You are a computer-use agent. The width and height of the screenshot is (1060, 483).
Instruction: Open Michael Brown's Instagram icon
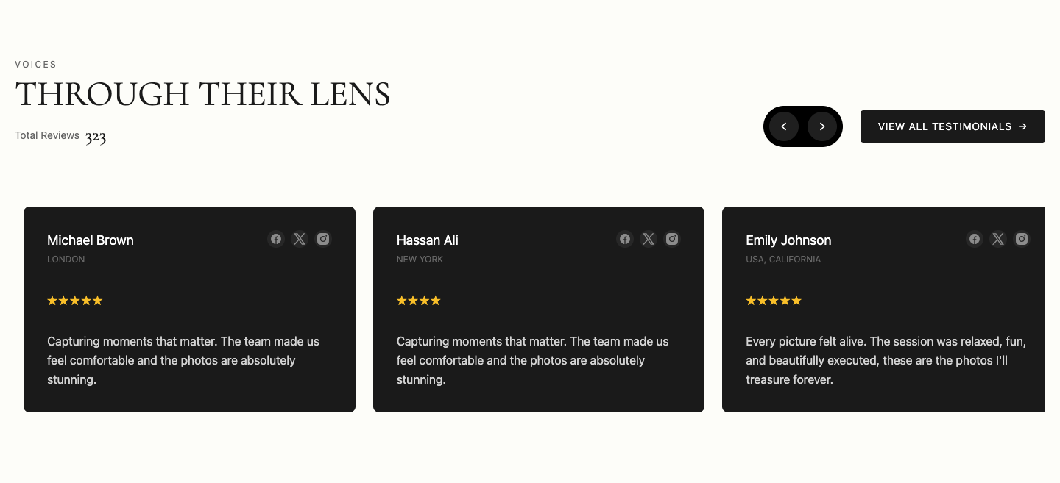(x=323, y=239)
